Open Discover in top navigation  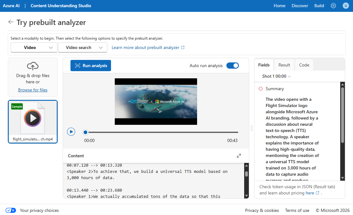pos(300,6)
